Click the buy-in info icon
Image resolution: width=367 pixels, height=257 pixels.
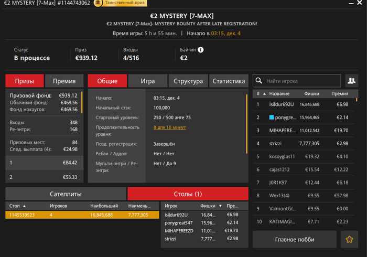pyautogui.click(x=200, y=50)
